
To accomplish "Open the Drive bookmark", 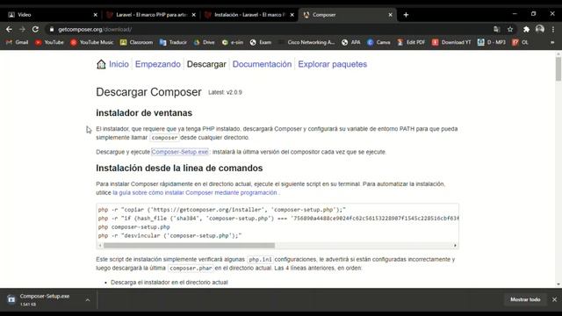I will (x=204, y=42).
